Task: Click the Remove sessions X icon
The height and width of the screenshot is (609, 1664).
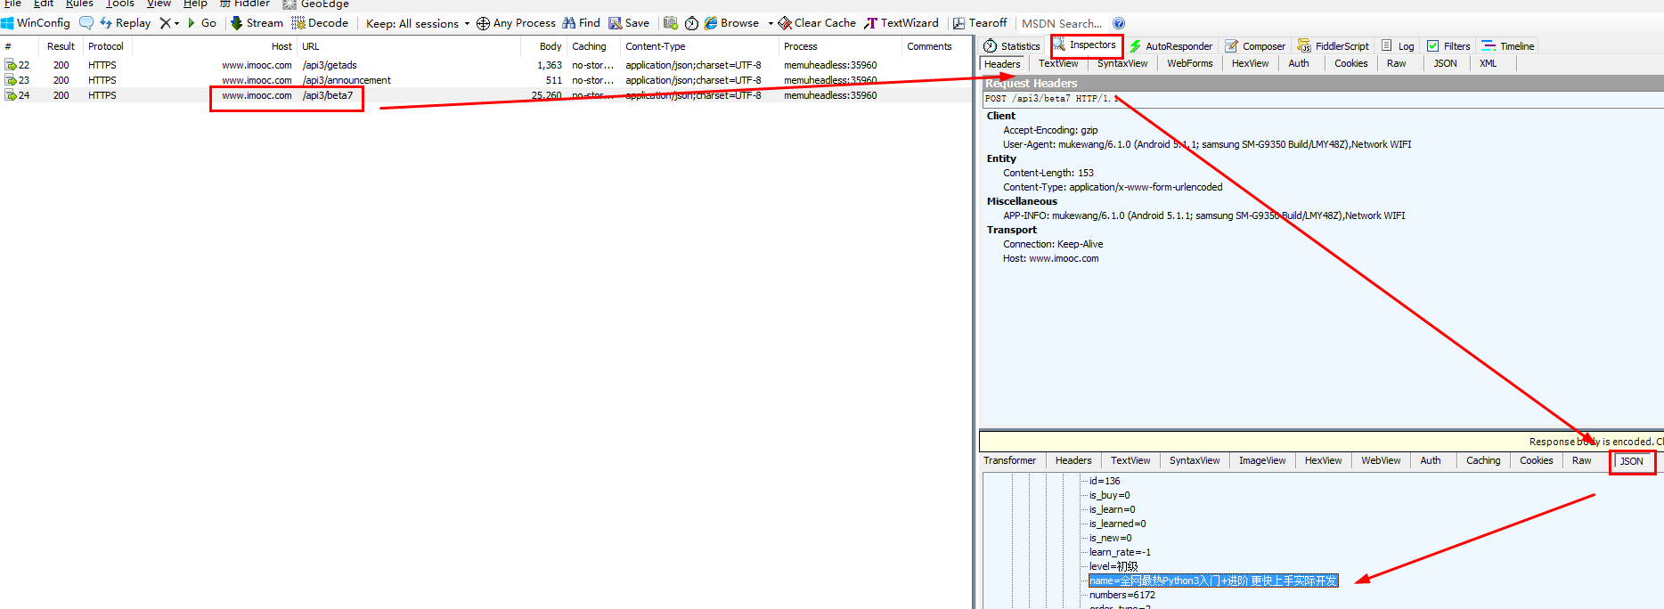Action: (165, 23)
